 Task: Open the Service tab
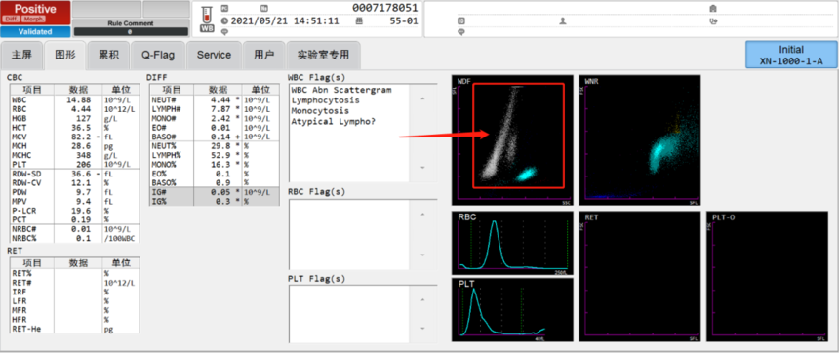(x=214, y=55)
